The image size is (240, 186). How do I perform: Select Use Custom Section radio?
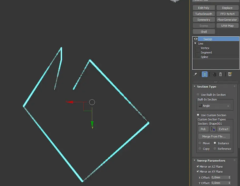click(x=198, y=115)
